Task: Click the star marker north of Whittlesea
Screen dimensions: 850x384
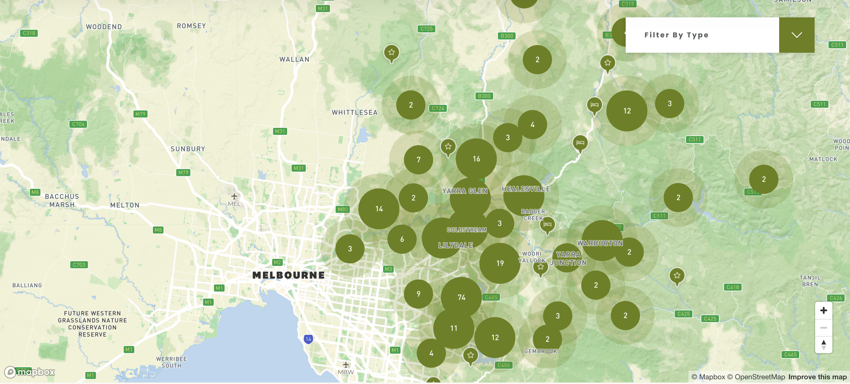Action: pyautogui.click(x=391, y=54)
